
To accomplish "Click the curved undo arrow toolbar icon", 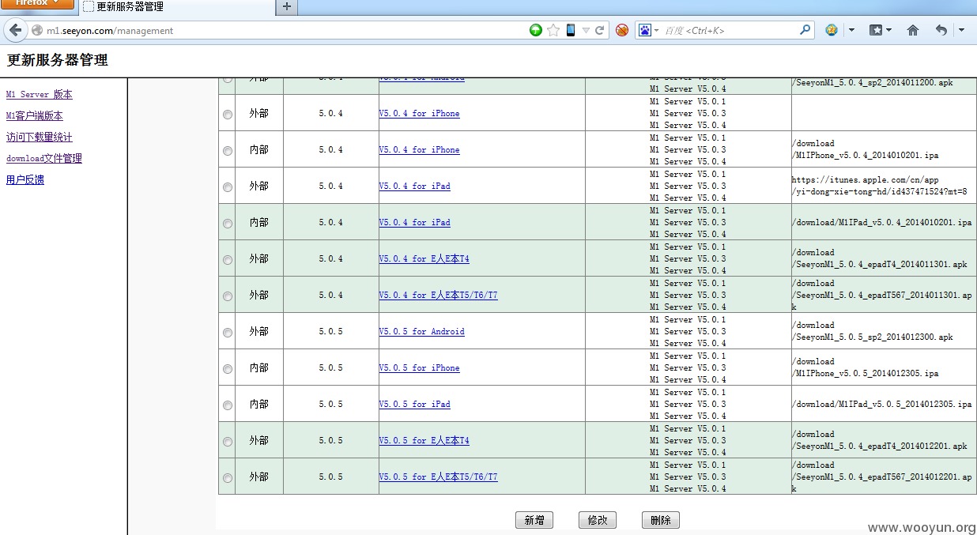I will (x=941, y=30).
